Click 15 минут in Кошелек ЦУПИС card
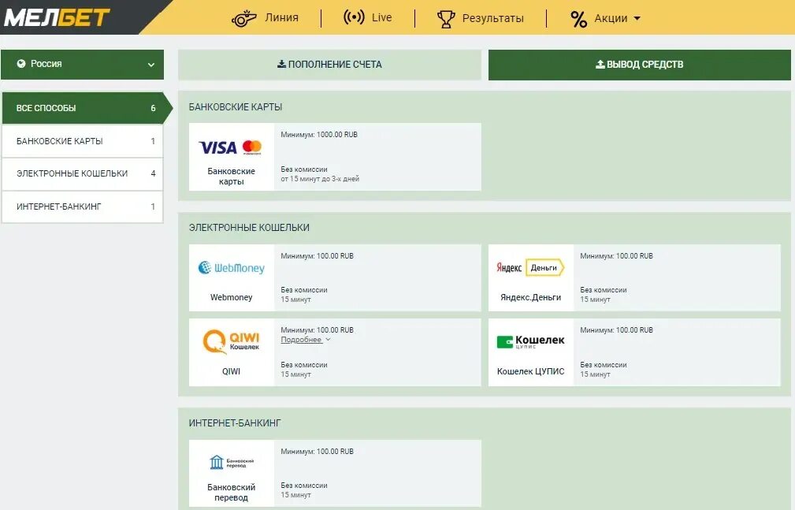 pyautogui.click(x=595, y=374)
